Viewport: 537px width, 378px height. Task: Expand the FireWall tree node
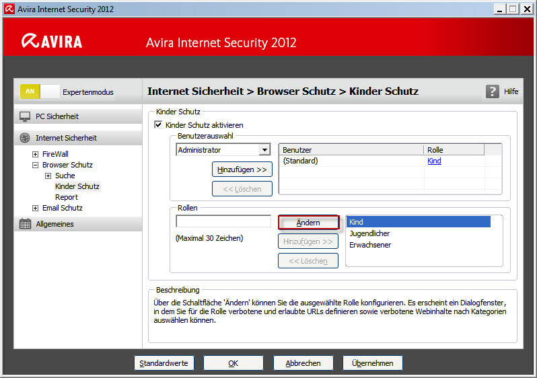pyautogui.click(x=35, y=155)
